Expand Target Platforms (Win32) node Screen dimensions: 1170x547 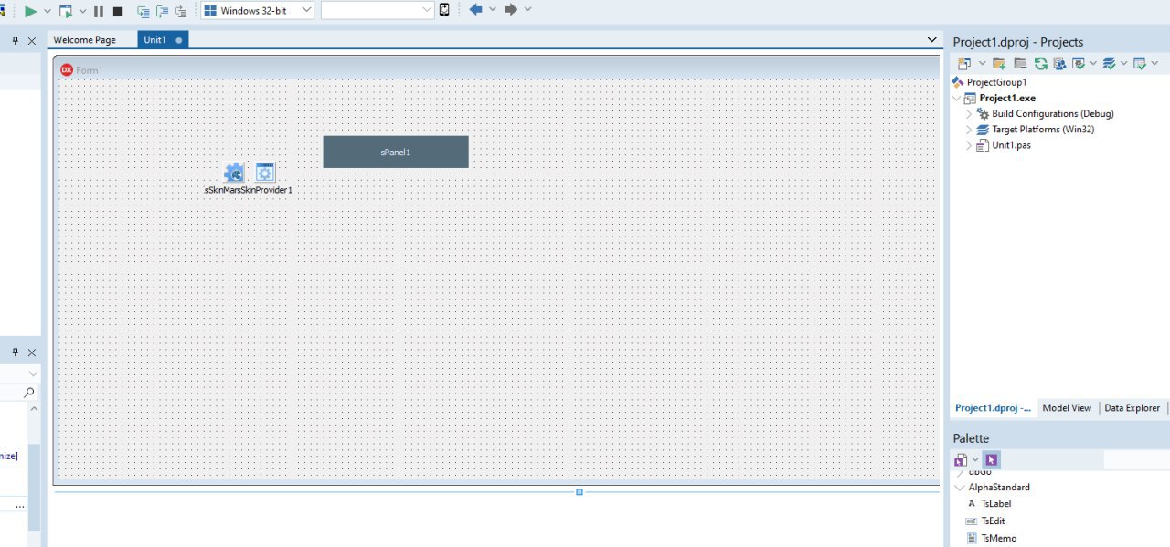pyautogui.click(x=970, y=130)
